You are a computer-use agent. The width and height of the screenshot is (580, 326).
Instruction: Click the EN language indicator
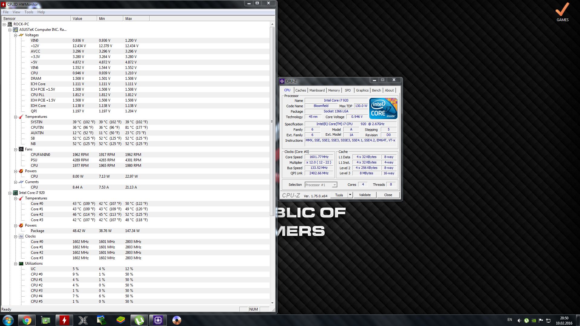(510, 320)
